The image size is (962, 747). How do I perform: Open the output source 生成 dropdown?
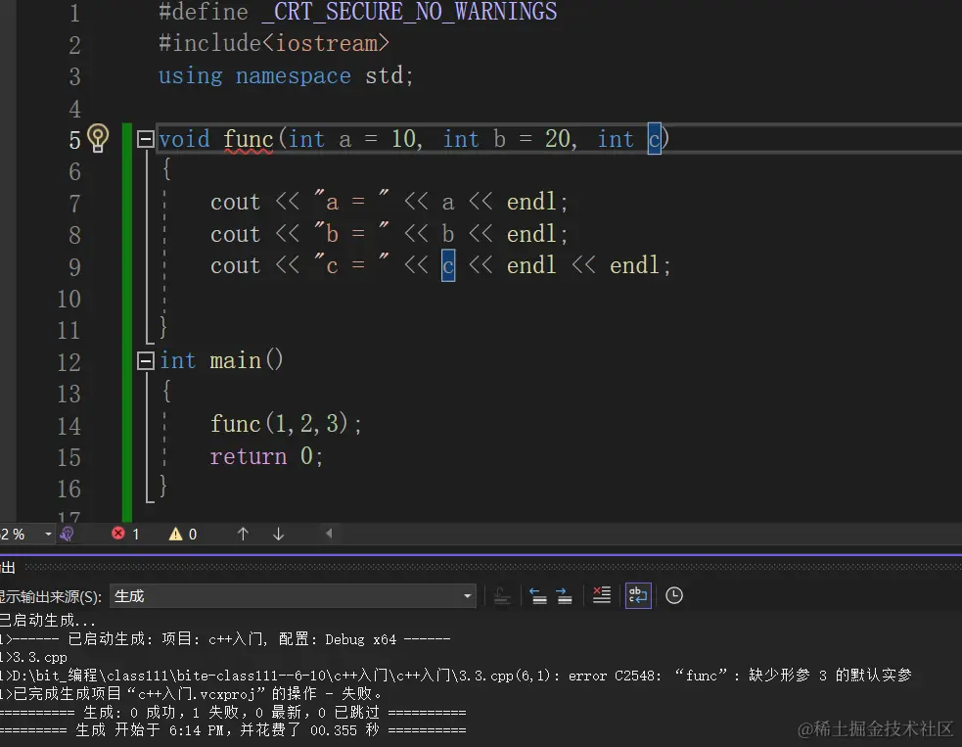pyautogui.click(x=293, y=596)
